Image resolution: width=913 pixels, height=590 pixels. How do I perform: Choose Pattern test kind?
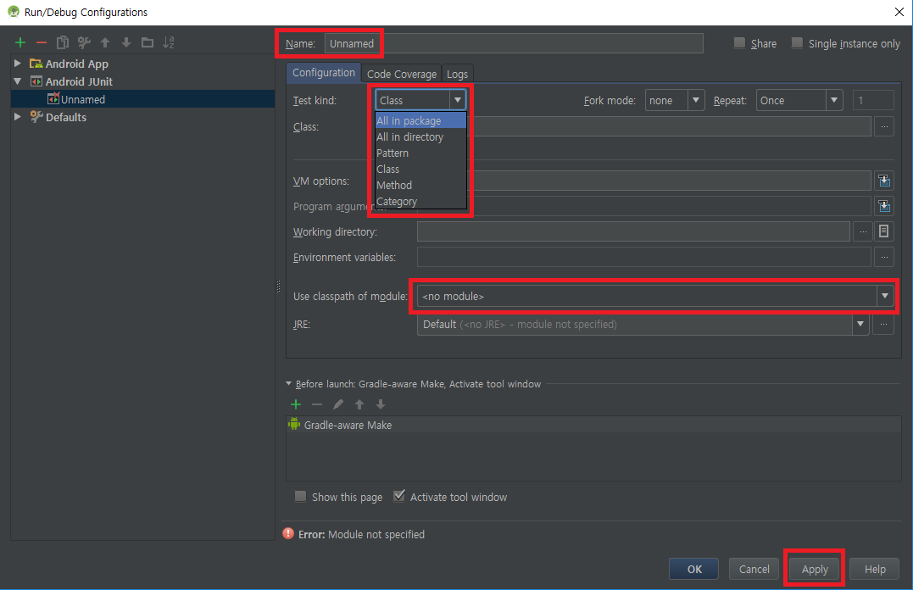(420, 153)
